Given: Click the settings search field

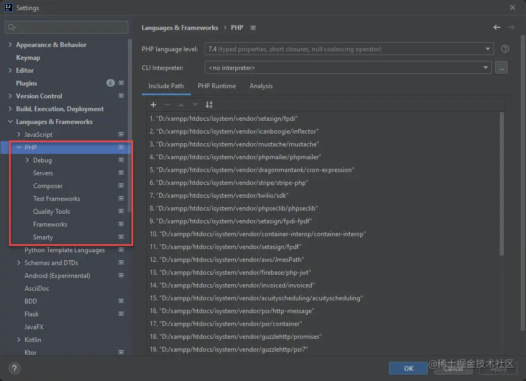Looking at the screenshot, I should pyautogui.click(x=66, y=27).
